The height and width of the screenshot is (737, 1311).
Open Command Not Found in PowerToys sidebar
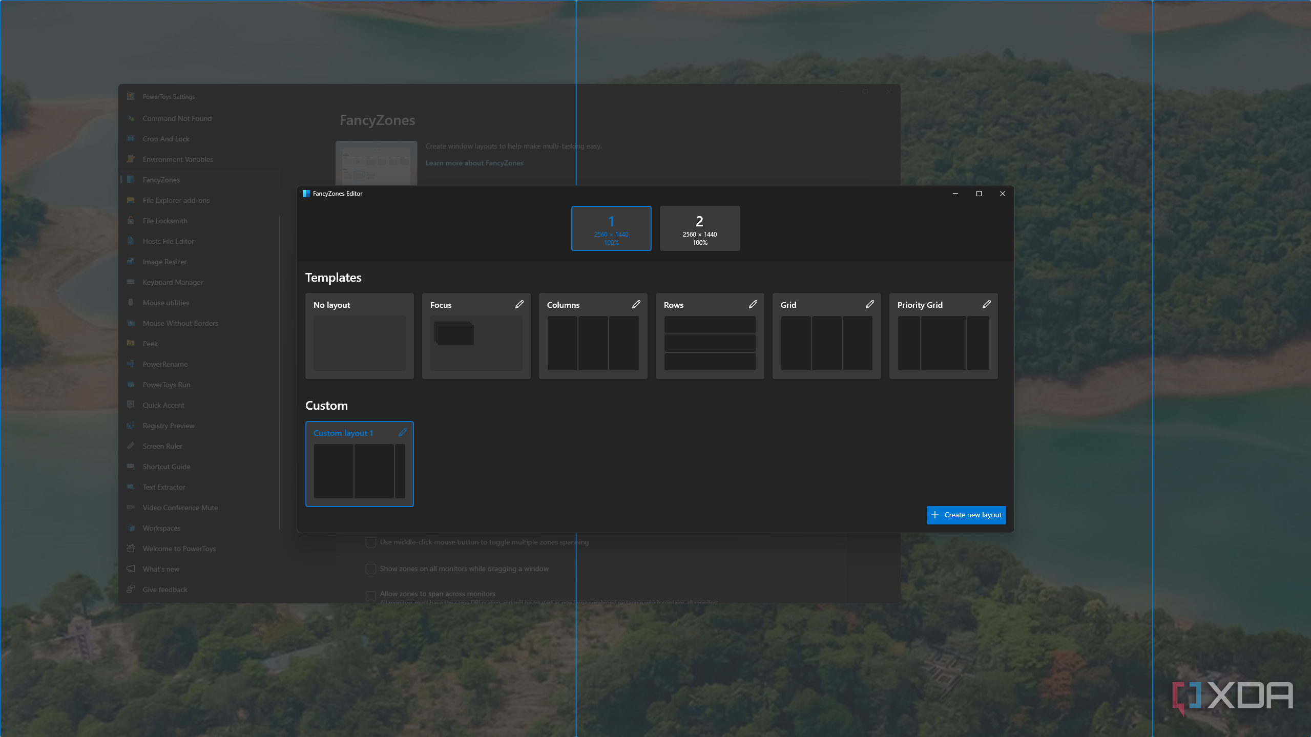tap(200, 118)
